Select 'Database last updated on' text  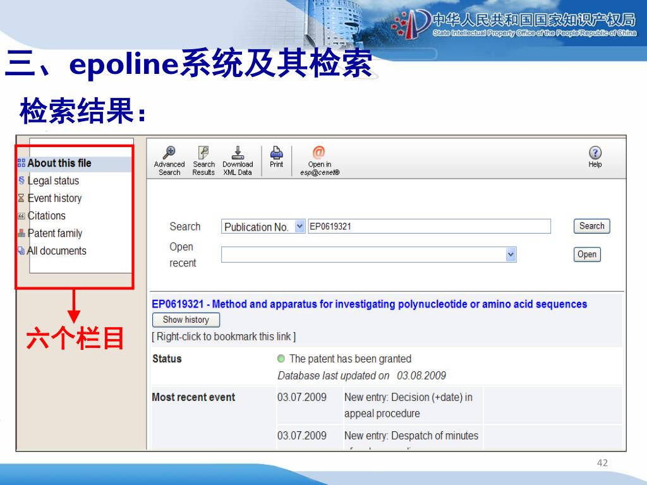334,376
